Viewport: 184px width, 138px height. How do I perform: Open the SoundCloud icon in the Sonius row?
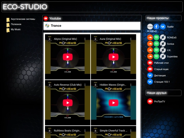[150, 44]
